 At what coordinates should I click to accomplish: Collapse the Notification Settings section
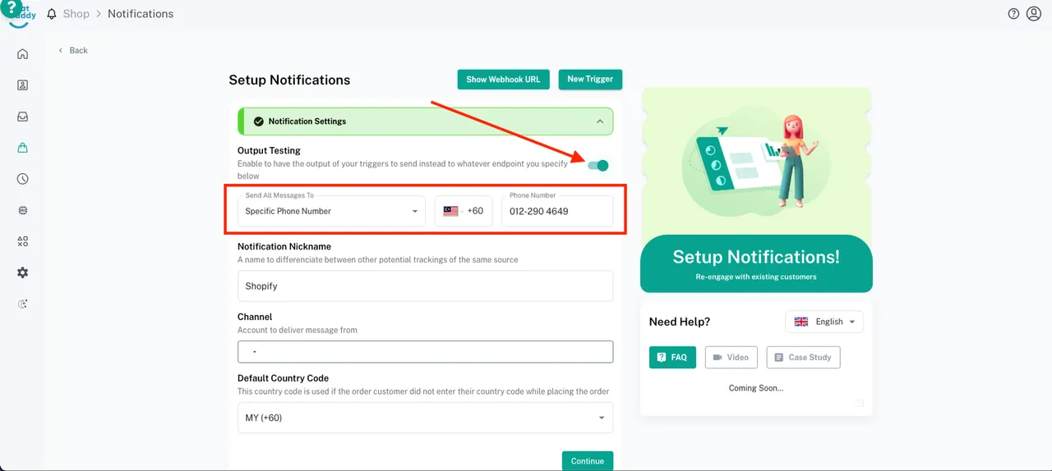[x=600, y=121]
